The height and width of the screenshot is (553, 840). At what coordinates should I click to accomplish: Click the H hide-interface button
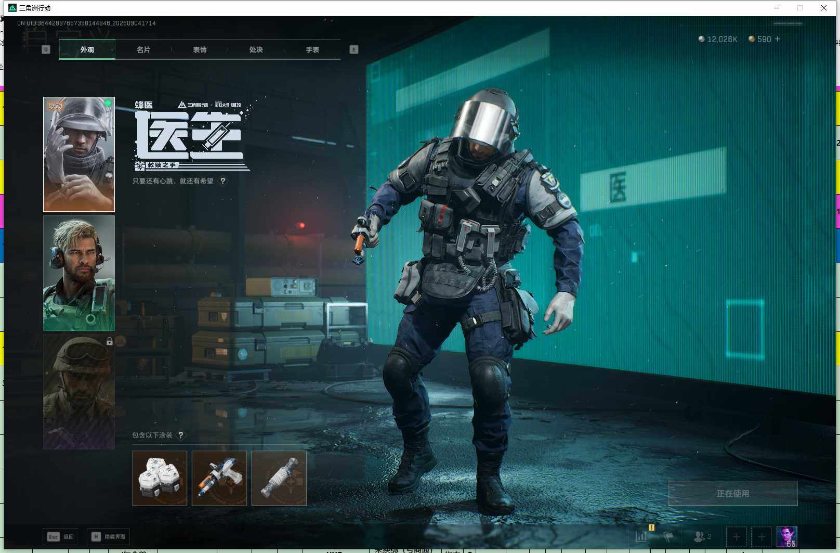tap(108, 536)
